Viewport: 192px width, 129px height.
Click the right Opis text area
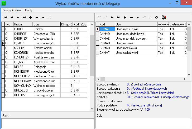coord(144,123)
